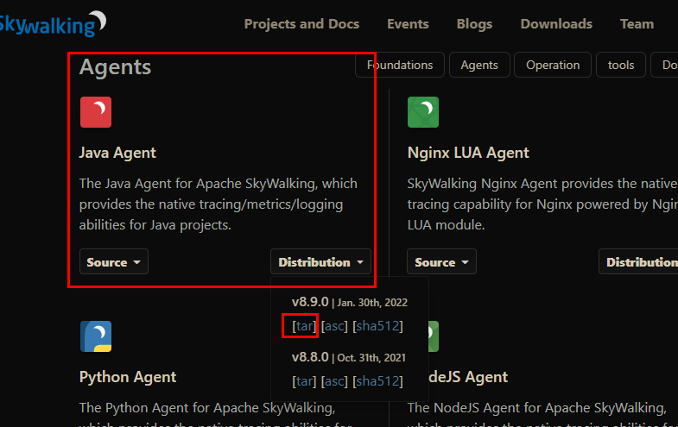Open the Events nav item

tap(408, 24)
